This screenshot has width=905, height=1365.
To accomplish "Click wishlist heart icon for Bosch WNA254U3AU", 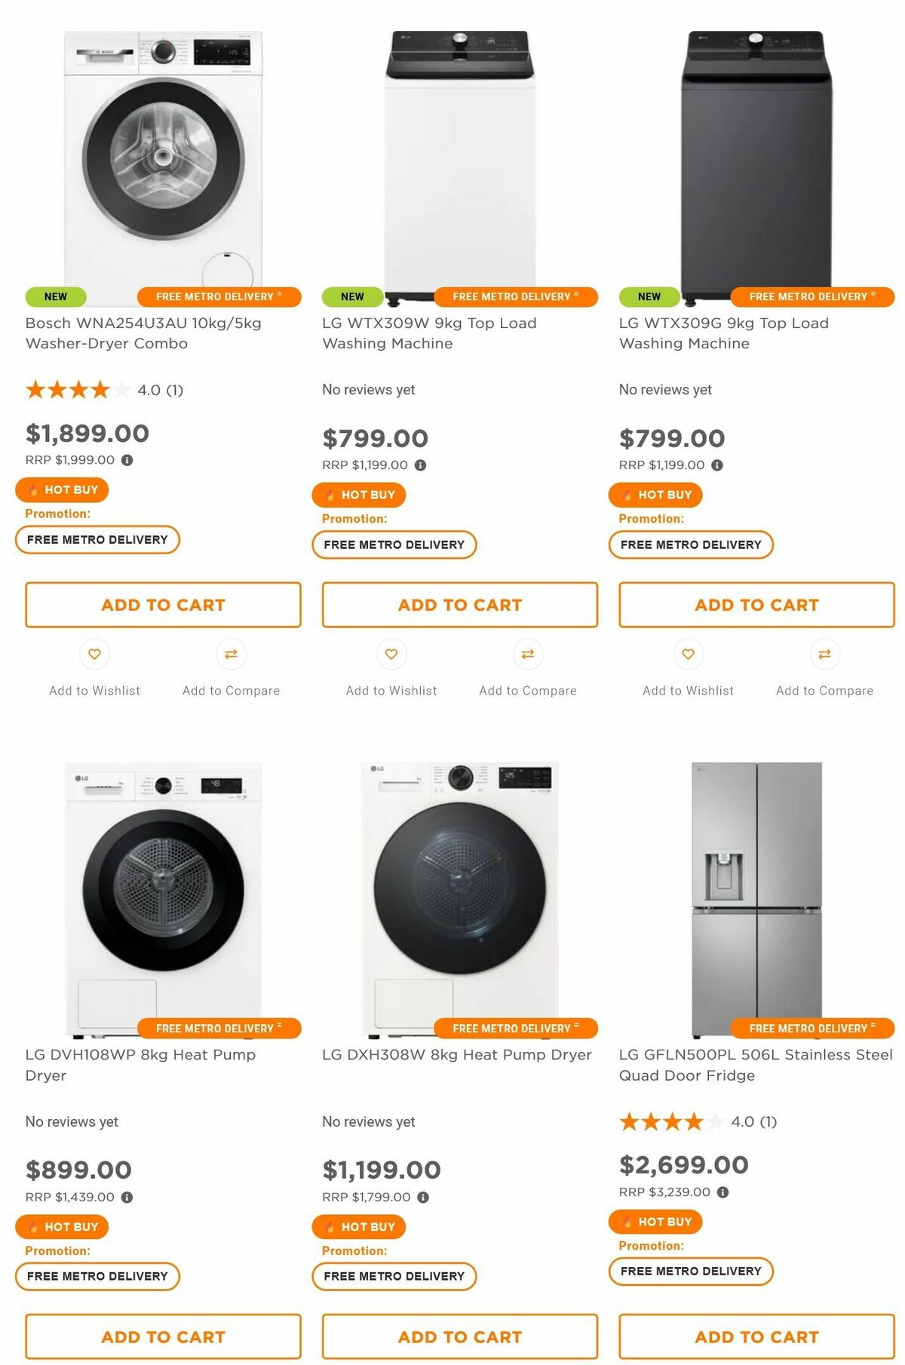I will (x=94, y=654).
